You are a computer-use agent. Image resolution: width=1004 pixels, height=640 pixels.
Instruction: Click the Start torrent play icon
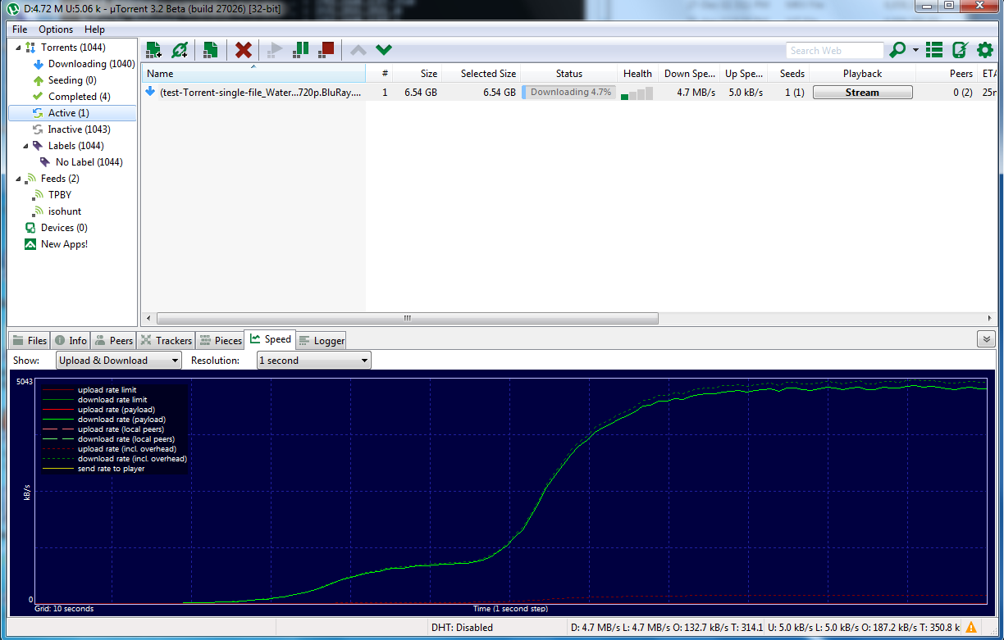click(275, 50)
